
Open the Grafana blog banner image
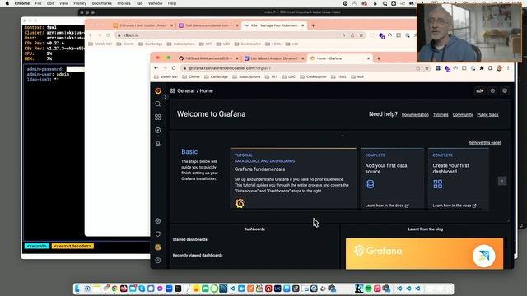pos(425,253)
